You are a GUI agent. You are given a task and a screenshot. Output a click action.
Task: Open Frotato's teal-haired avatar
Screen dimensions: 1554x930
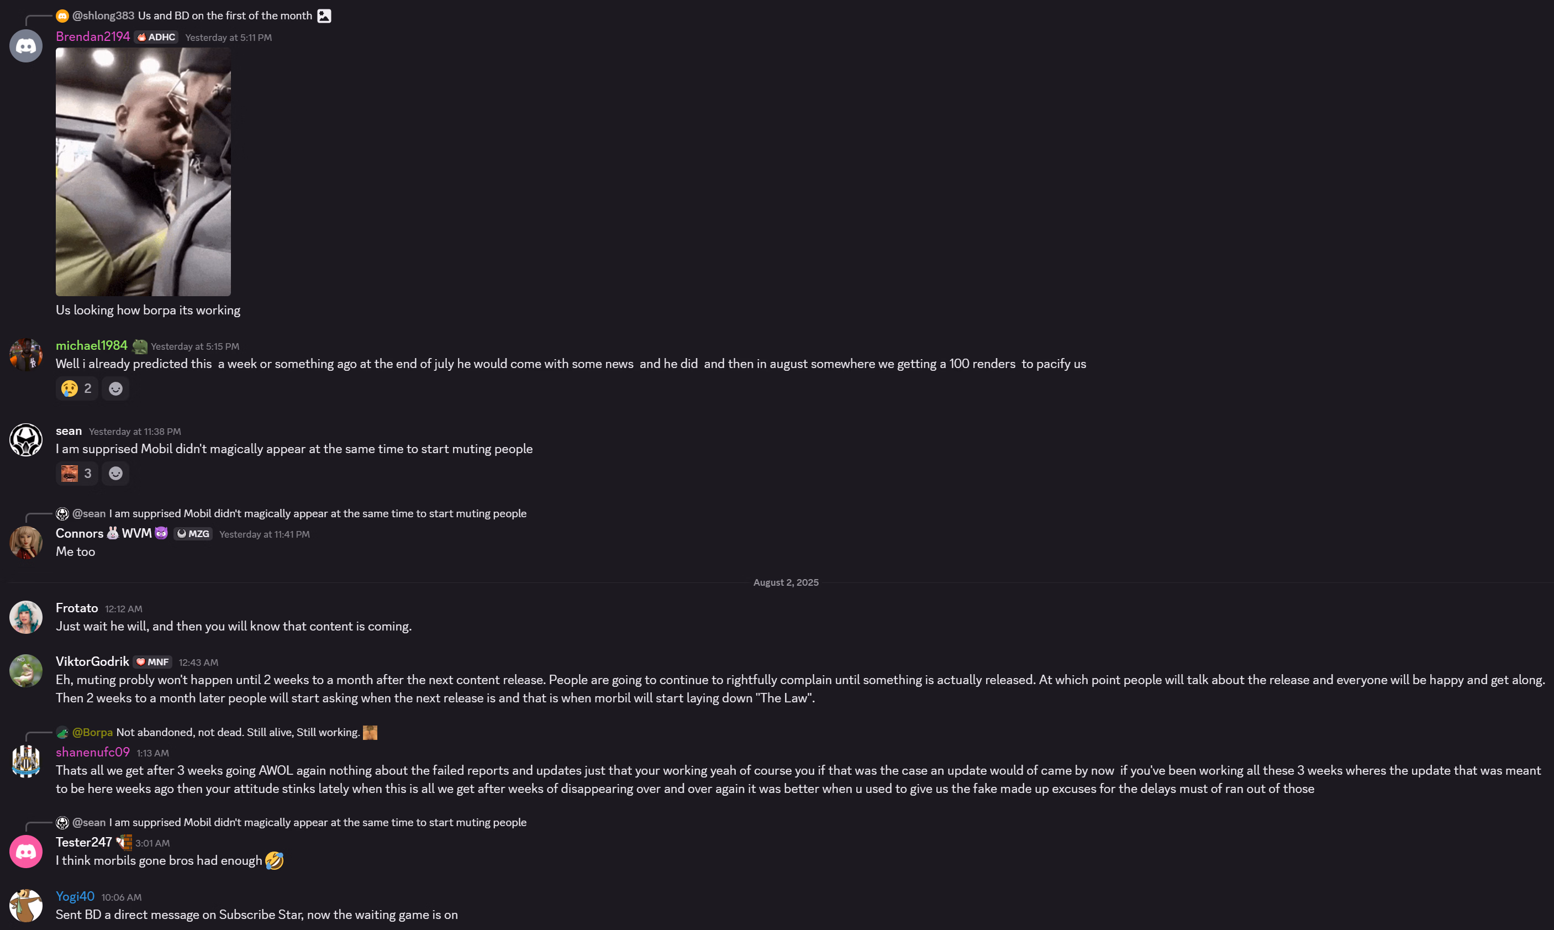(25, 617)
